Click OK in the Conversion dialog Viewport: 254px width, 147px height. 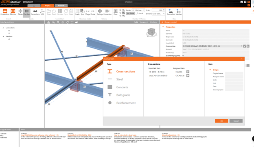pos(221,121)
